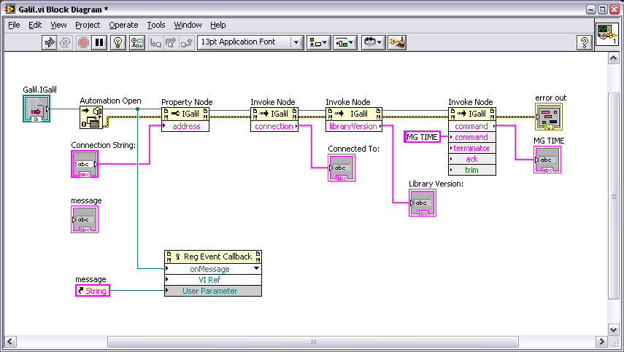The height and width of the screenshot is (352, 624).
Task: Click the Clean Up Diagram icon
Action: 397,42
